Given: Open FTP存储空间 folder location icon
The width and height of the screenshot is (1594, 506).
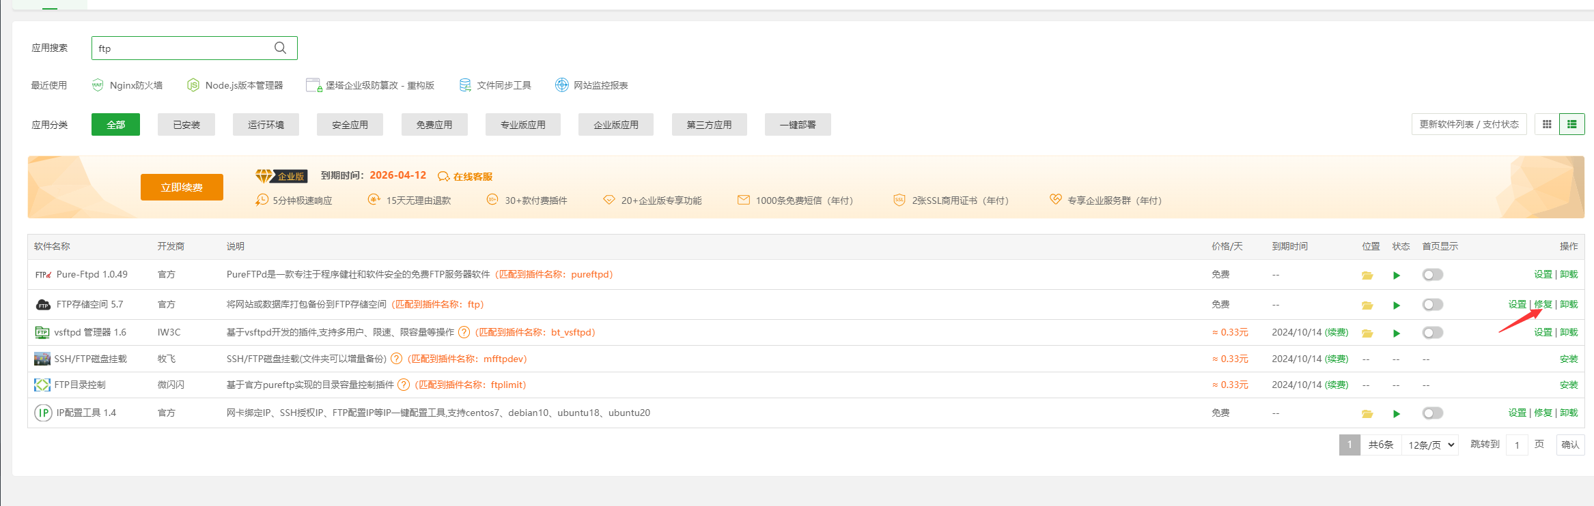Looking at the screenshot, I should pos(1367,306).
